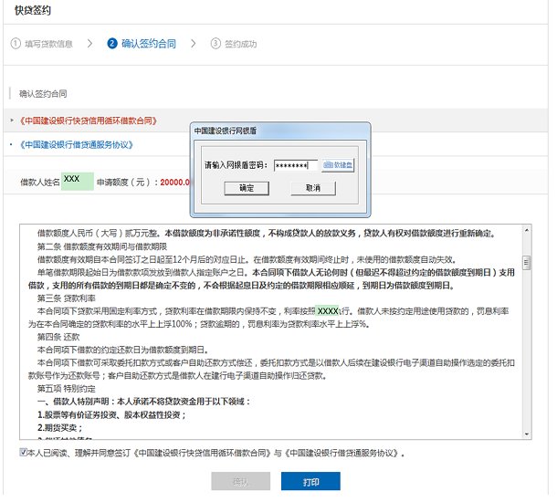Focus the 网银盾密码 input field
This screenshot has height=502, width=557.
point(296,165)
